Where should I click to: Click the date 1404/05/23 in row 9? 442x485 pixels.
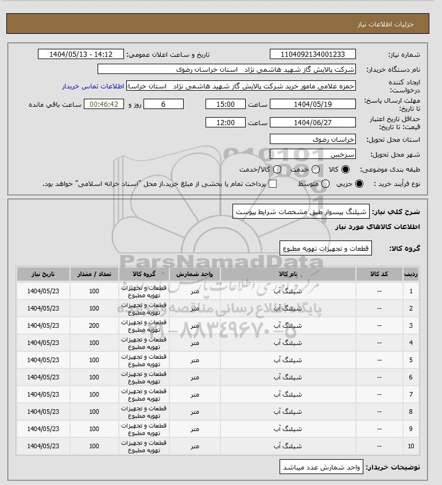pyautogui.click(x=43, y=429)
